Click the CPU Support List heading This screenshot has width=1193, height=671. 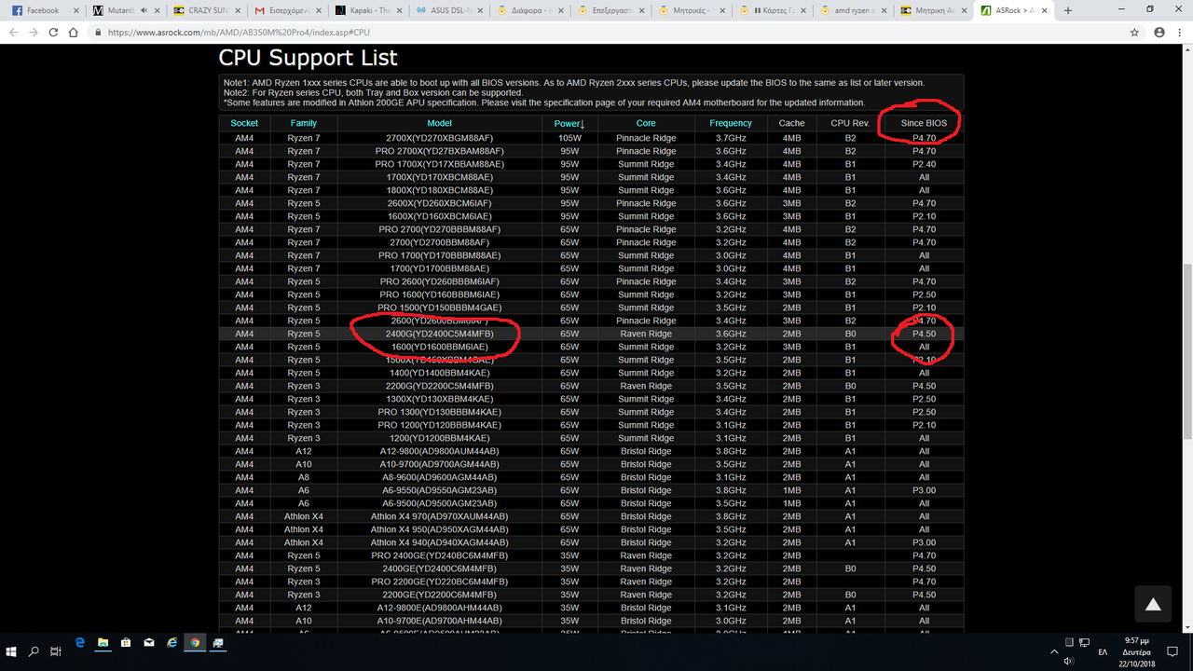(x=309, y=58)
